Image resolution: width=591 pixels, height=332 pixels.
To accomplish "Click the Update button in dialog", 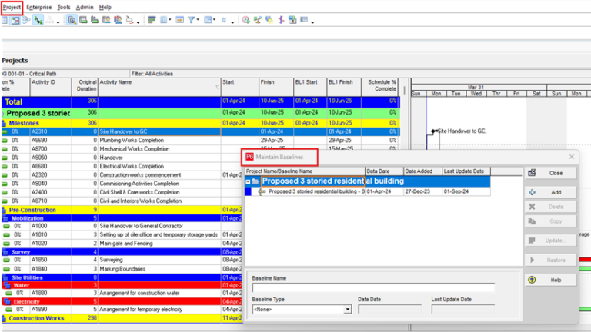I will (x=549, y=241).
